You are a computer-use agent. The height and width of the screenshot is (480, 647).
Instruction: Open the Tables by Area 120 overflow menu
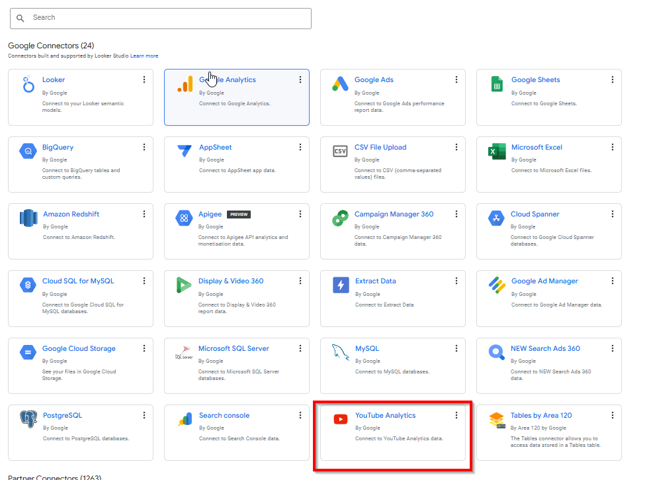pyautogui.click(x=612, y=415)
